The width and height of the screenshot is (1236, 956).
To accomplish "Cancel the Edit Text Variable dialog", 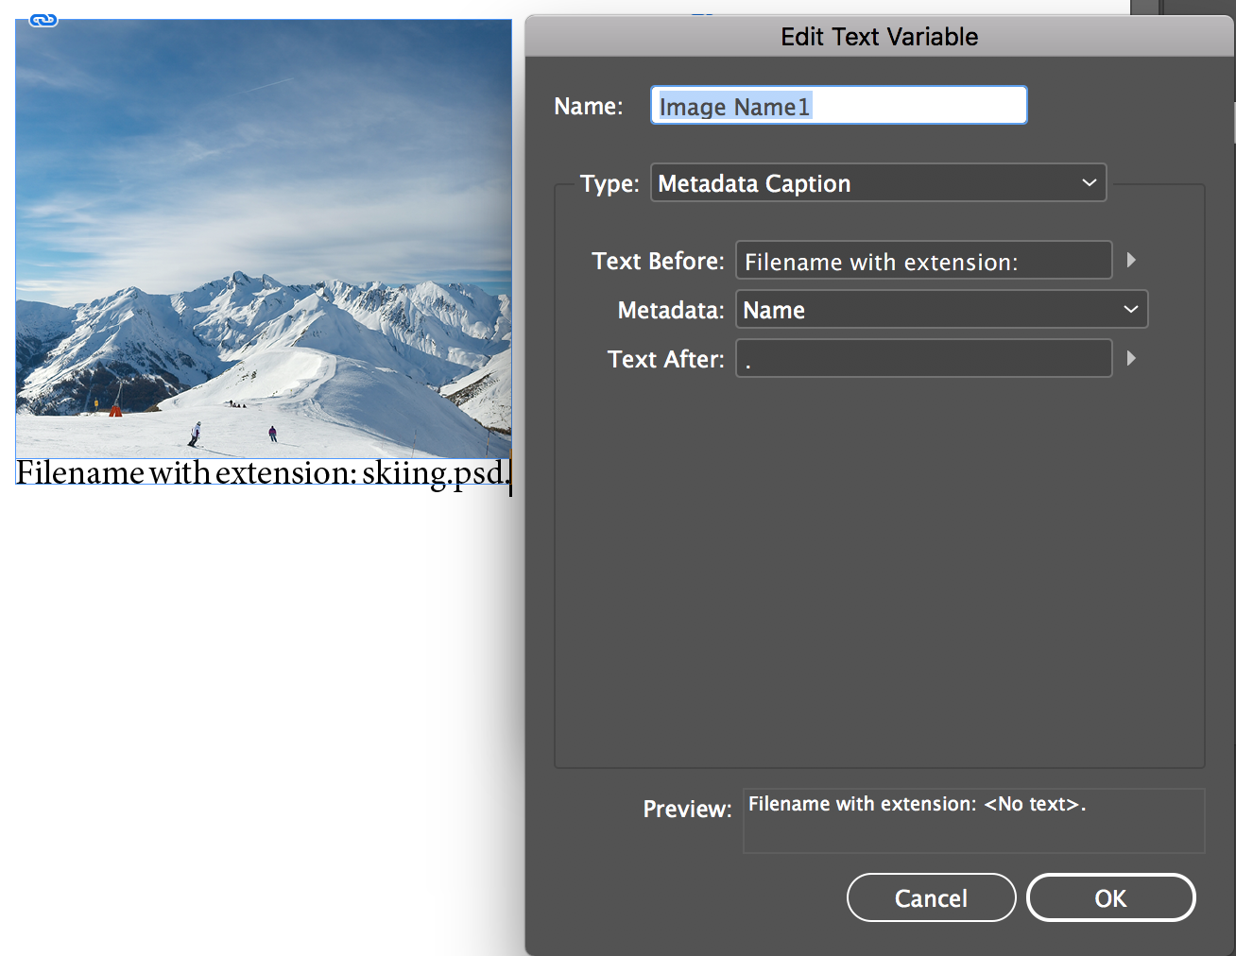I will click(931, 897).
